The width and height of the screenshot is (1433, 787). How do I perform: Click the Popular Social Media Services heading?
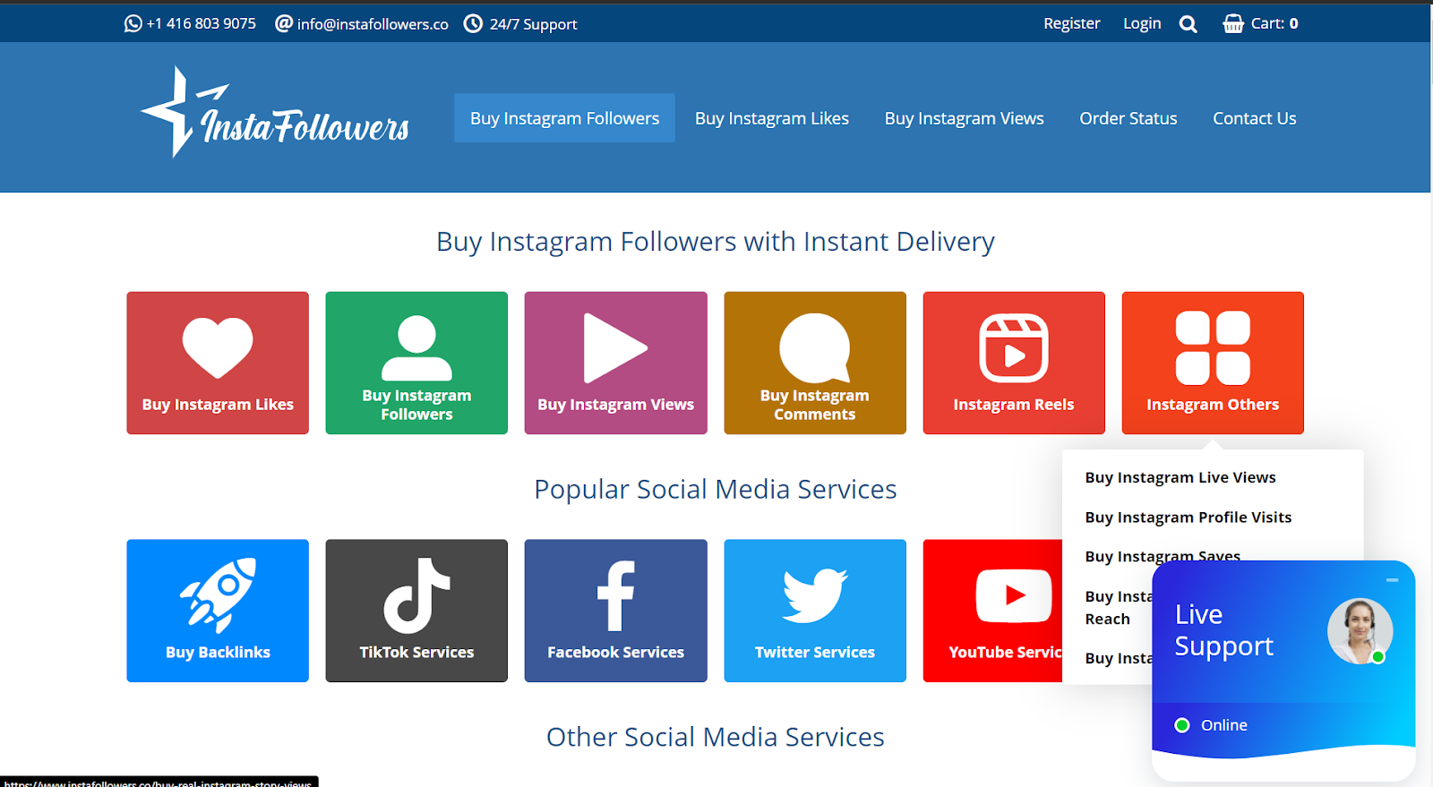(x=715, y=489)
